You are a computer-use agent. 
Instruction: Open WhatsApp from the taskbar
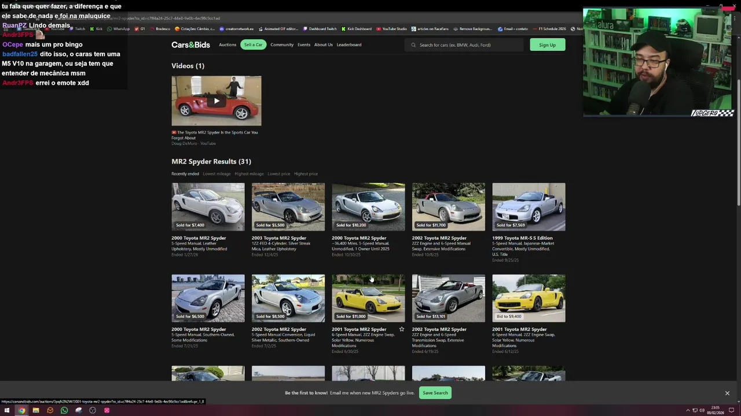64,410
